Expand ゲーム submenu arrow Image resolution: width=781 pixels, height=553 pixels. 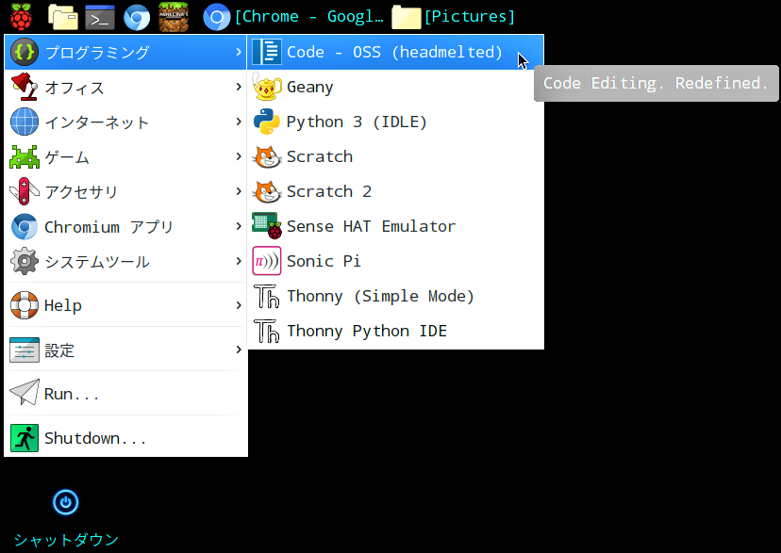[239, 156]
